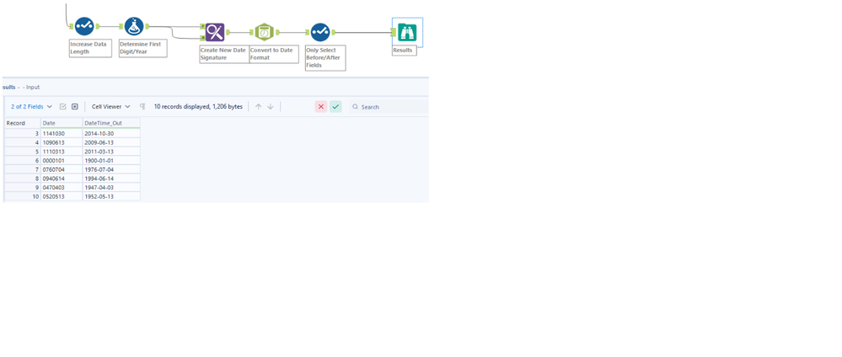This screenshot has height=357, width=842.
Task: Select cell 1947-04-03
Action: click(x=112, y=188)
